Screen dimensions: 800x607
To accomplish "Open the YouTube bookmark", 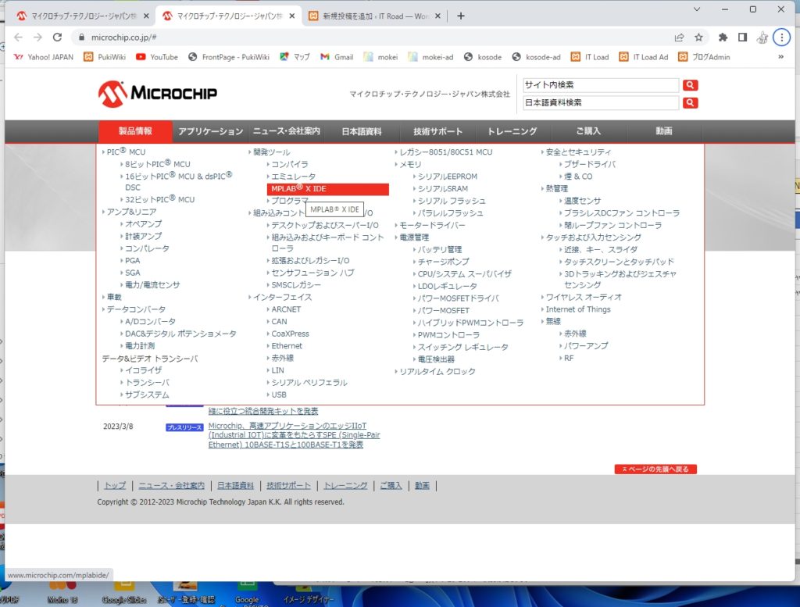I will pos(157,56).
